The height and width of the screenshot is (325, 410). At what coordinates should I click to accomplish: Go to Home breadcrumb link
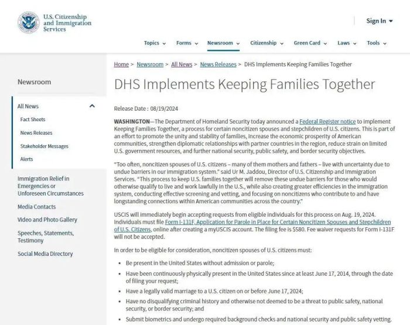121,64
